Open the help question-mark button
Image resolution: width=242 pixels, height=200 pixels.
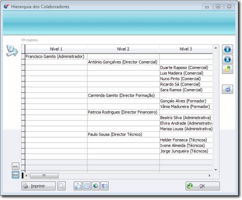point(227,89)
